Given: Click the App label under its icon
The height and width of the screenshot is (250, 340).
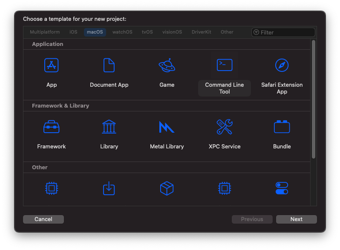Looking at the screenshot, I should 52,85.
